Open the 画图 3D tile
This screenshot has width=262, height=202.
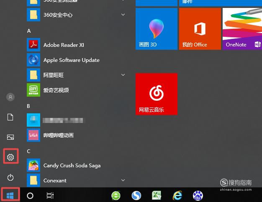pyautogui.click(x=157, y=29)
